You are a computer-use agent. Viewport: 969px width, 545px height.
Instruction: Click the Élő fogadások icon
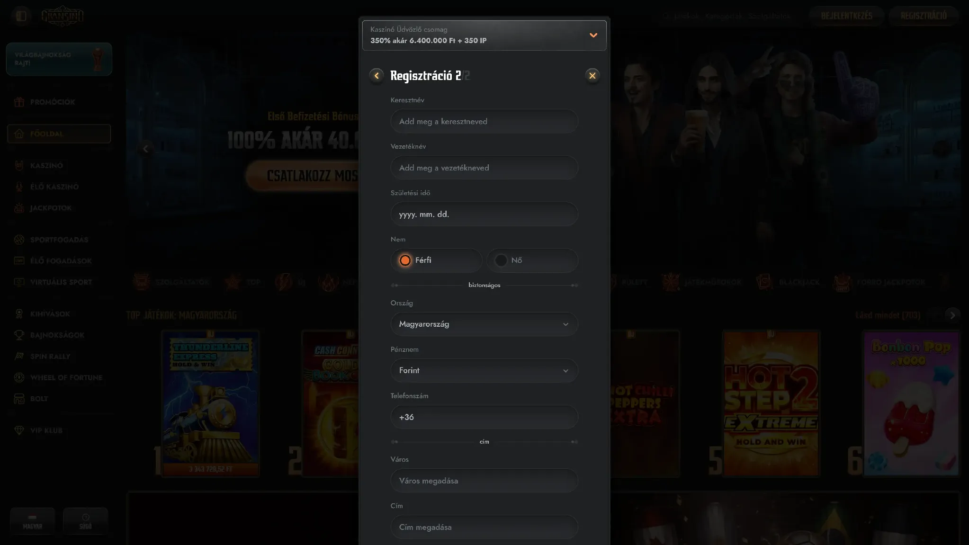19,260
